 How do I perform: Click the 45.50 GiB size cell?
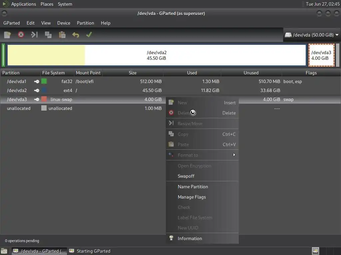pos(152,90)
